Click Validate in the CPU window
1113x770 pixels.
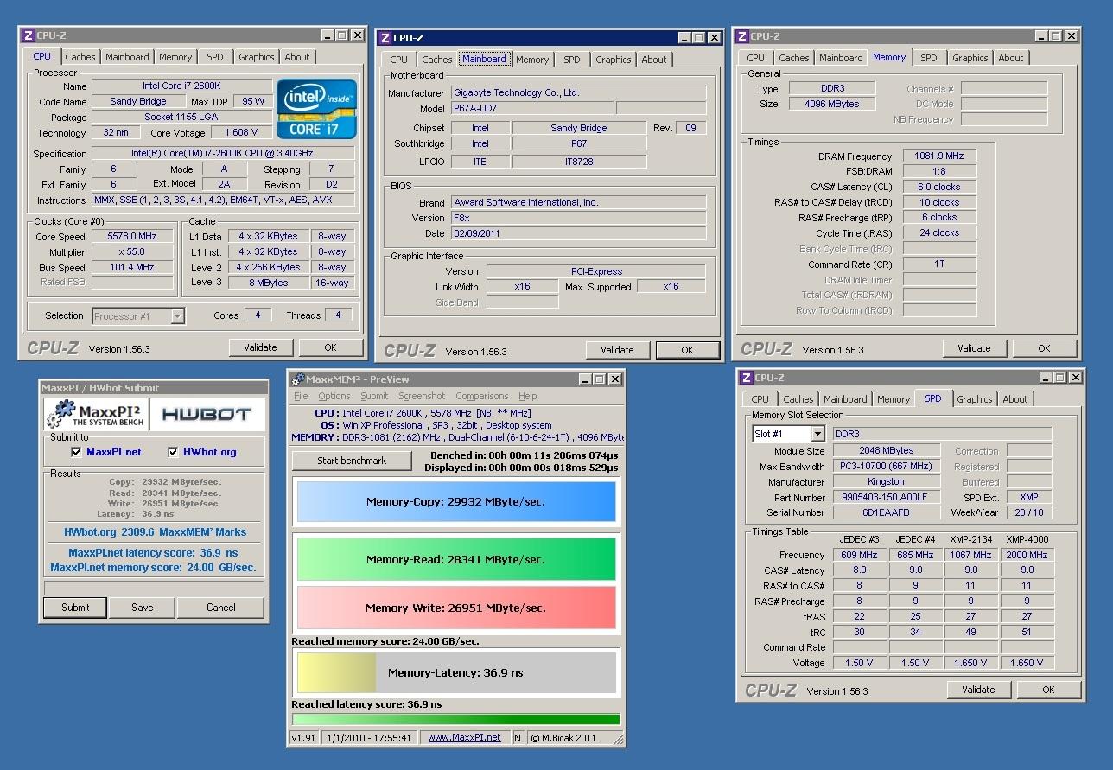point(260,347)
